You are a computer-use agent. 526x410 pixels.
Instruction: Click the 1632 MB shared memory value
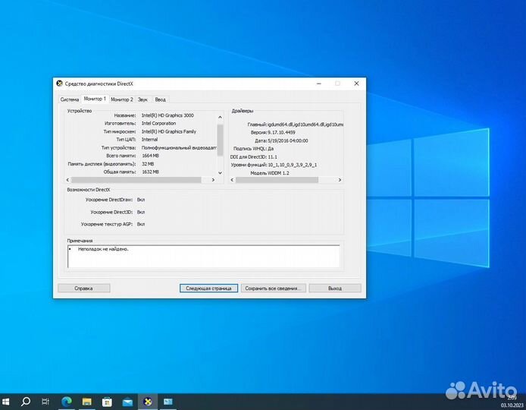150,172
